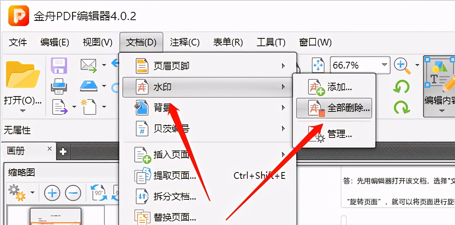The height and width of the screenshot is (225, 455).
Task: Open the 视图(V) menu
Action: point(97,42)
